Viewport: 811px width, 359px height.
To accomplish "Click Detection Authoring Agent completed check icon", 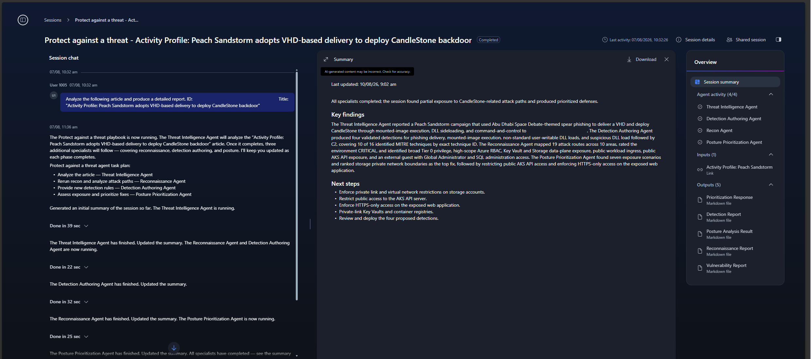I will [700, 119].
